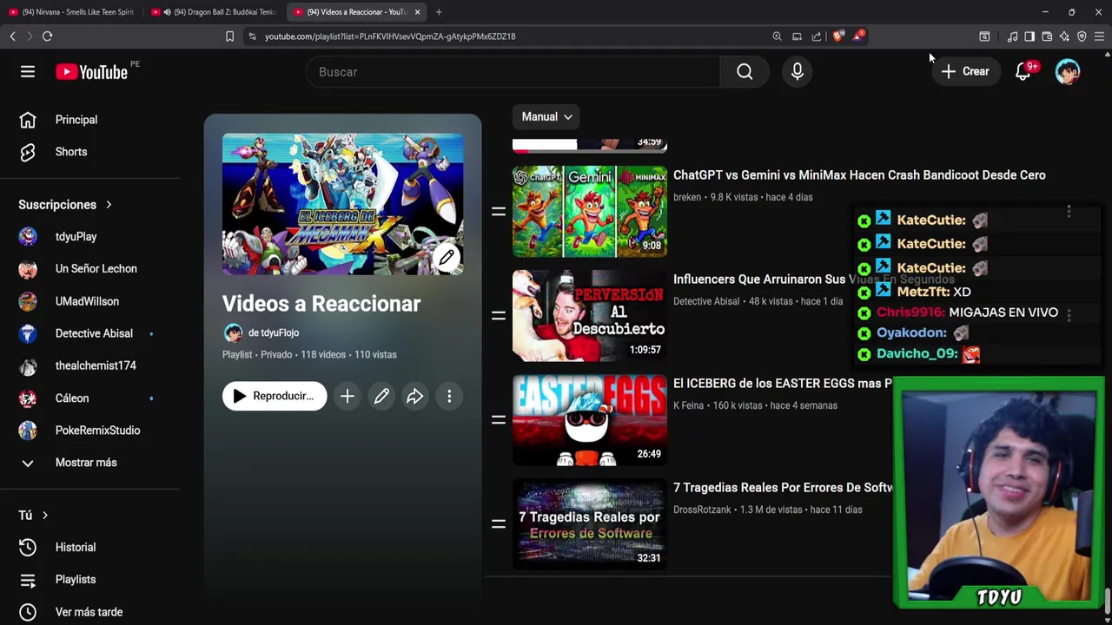Grab drag handle of Influencers video row
The width and height of the screenshot is (1112, 625).
click(x=499, y=315)
